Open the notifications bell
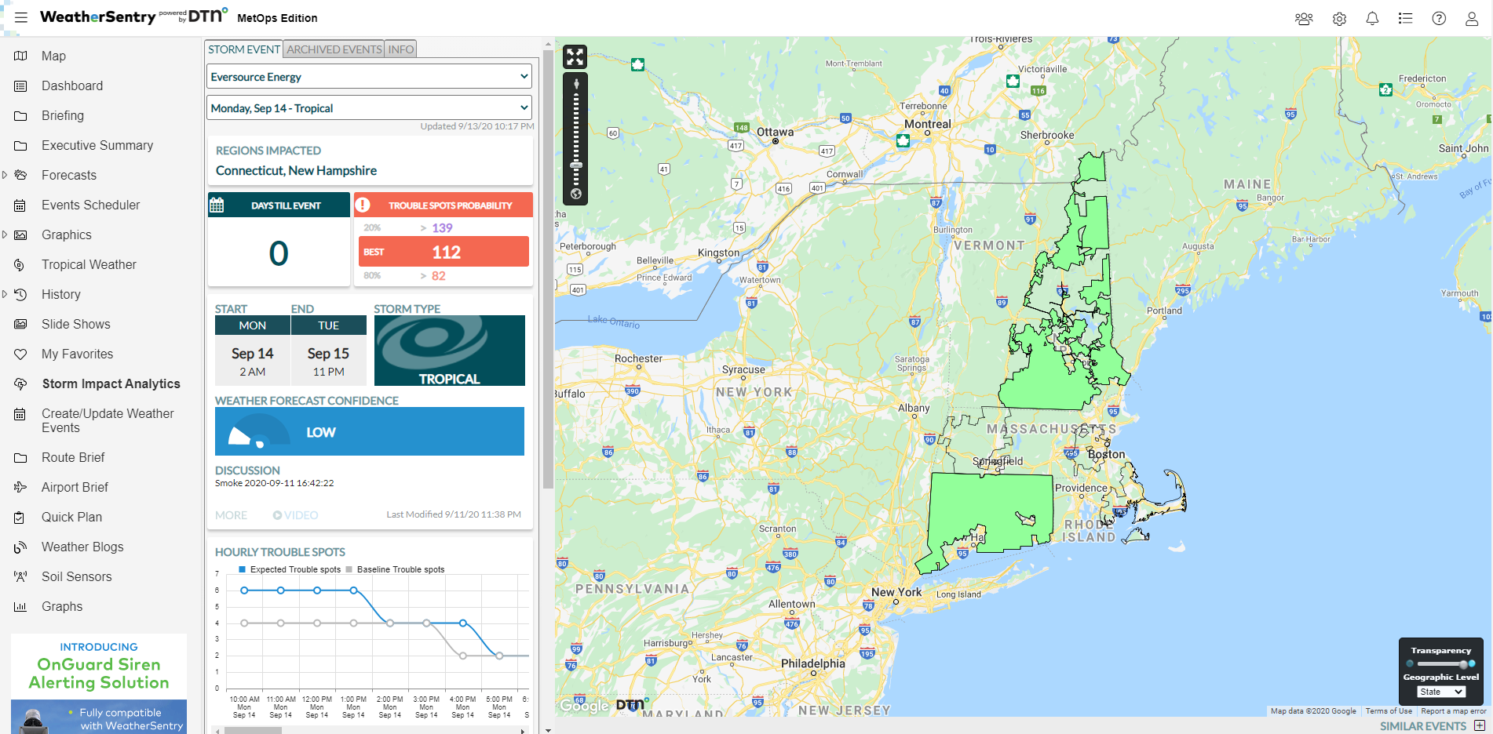This screenshot has height=734, width=1493. coord(1373,18)
